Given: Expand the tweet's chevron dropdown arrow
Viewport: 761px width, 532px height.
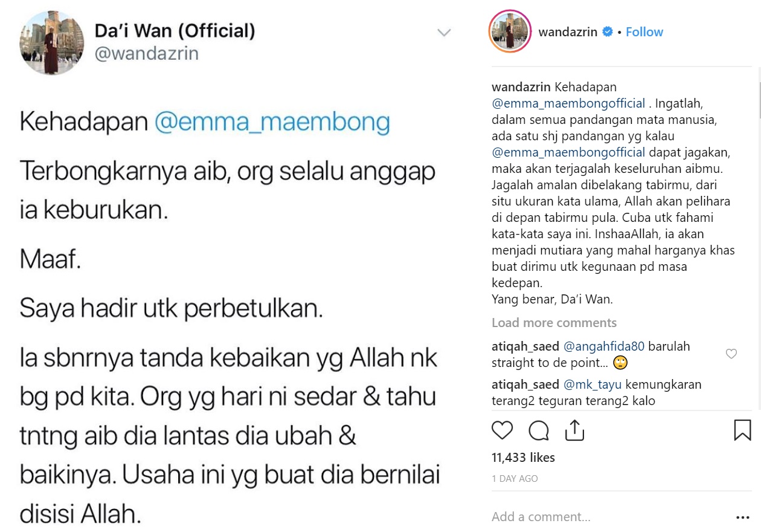Looking at the screenshot, I should (444, 33).
